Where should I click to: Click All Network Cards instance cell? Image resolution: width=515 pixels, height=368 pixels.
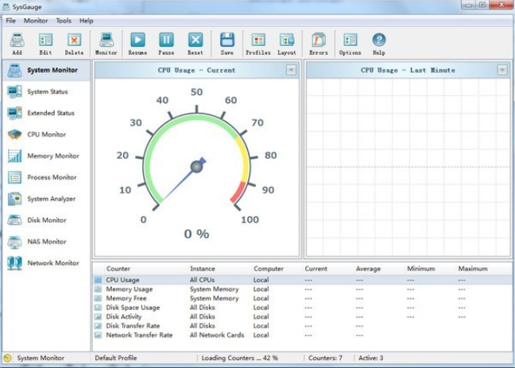pos(217,335)
